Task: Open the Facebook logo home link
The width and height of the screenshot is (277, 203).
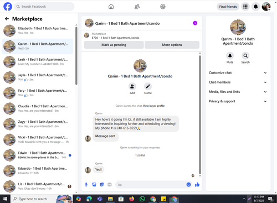Action: coord(8,7)
